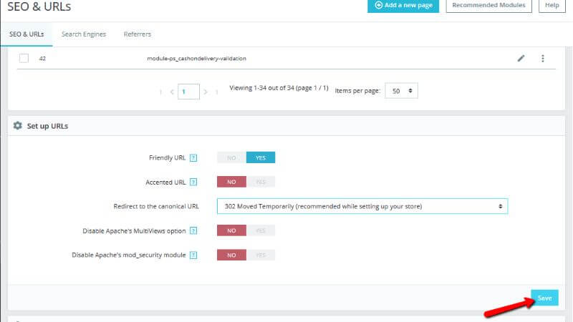Switch to the Referrers tab
The image size is (573, 322).
coord(137,34)
